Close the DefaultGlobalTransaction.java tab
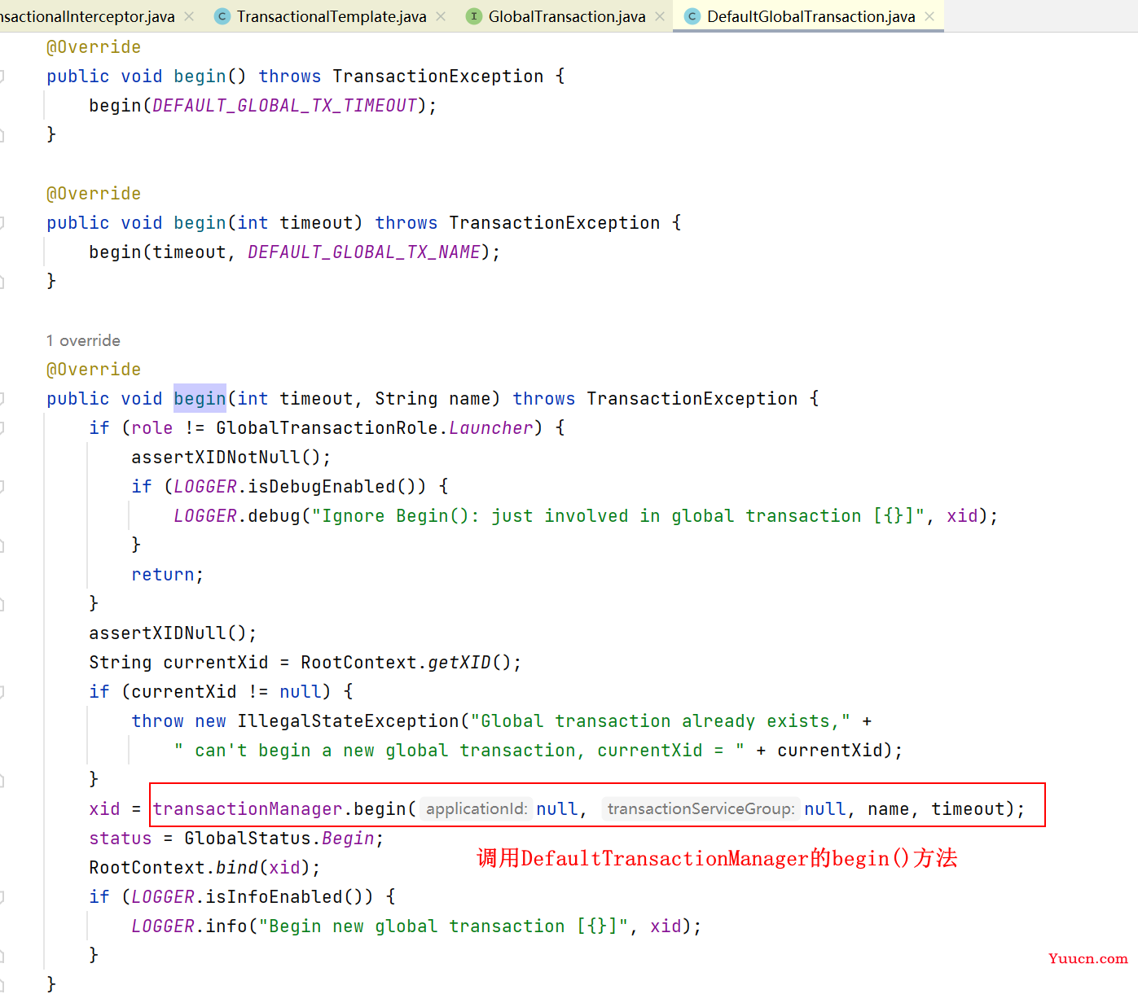Image resolution: width=1138 pixels, height=1003 pixels. [x=929, y=16]
